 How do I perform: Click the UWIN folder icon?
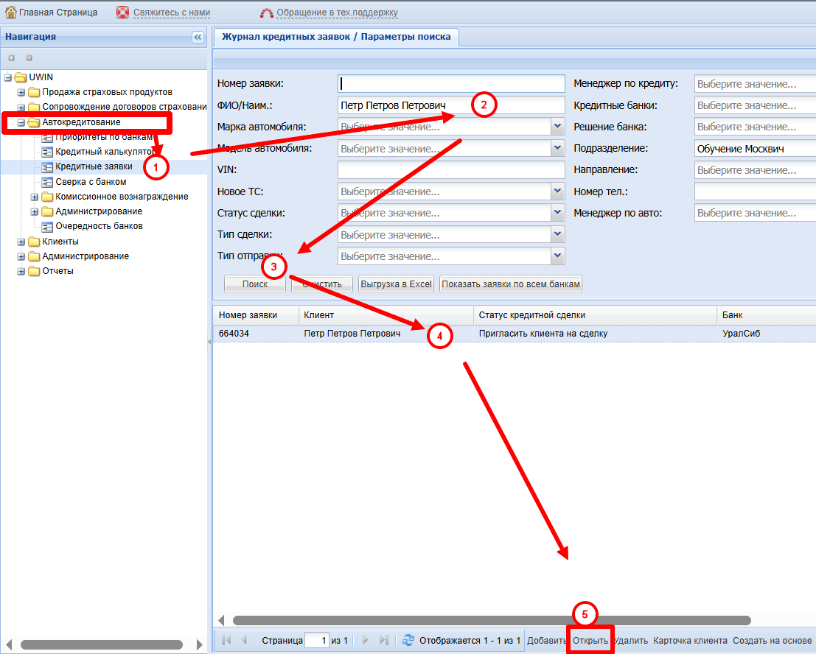coord(21,77)
